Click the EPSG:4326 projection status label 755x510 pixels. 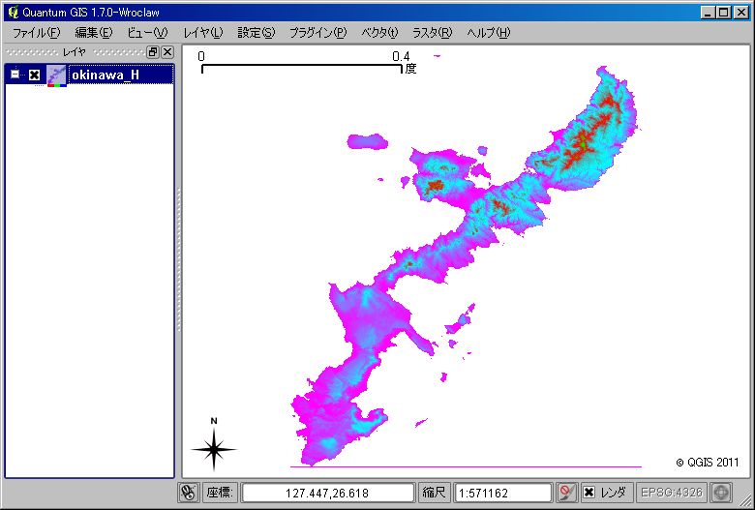tap(671, 493)
